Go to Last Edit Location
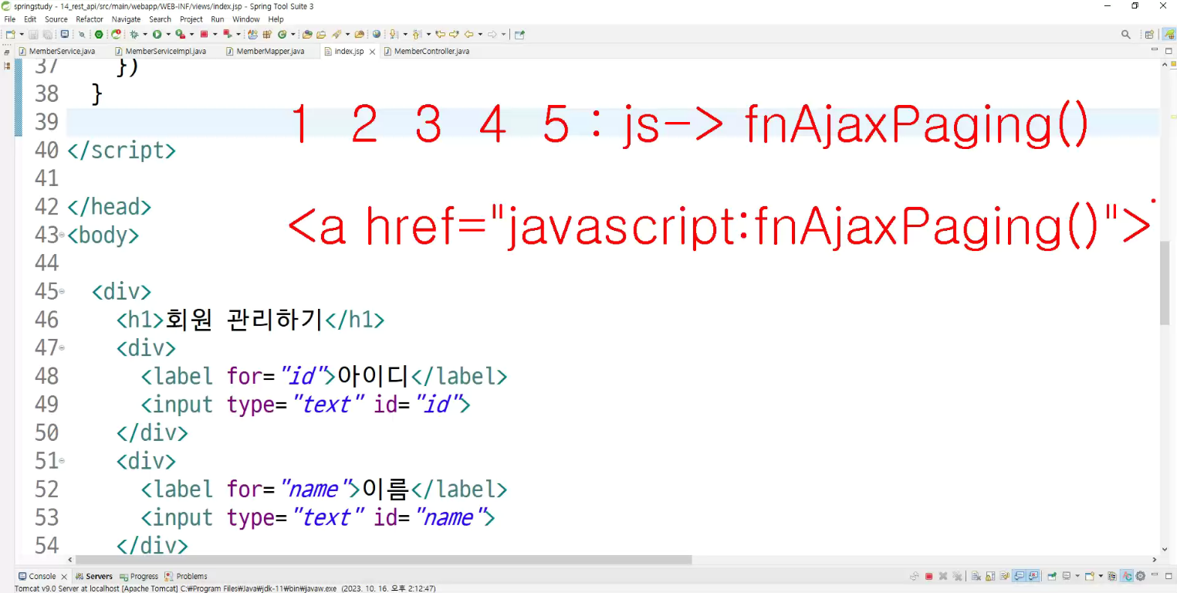The height and width of the screenshot is (593, 1177). (440, 35)
